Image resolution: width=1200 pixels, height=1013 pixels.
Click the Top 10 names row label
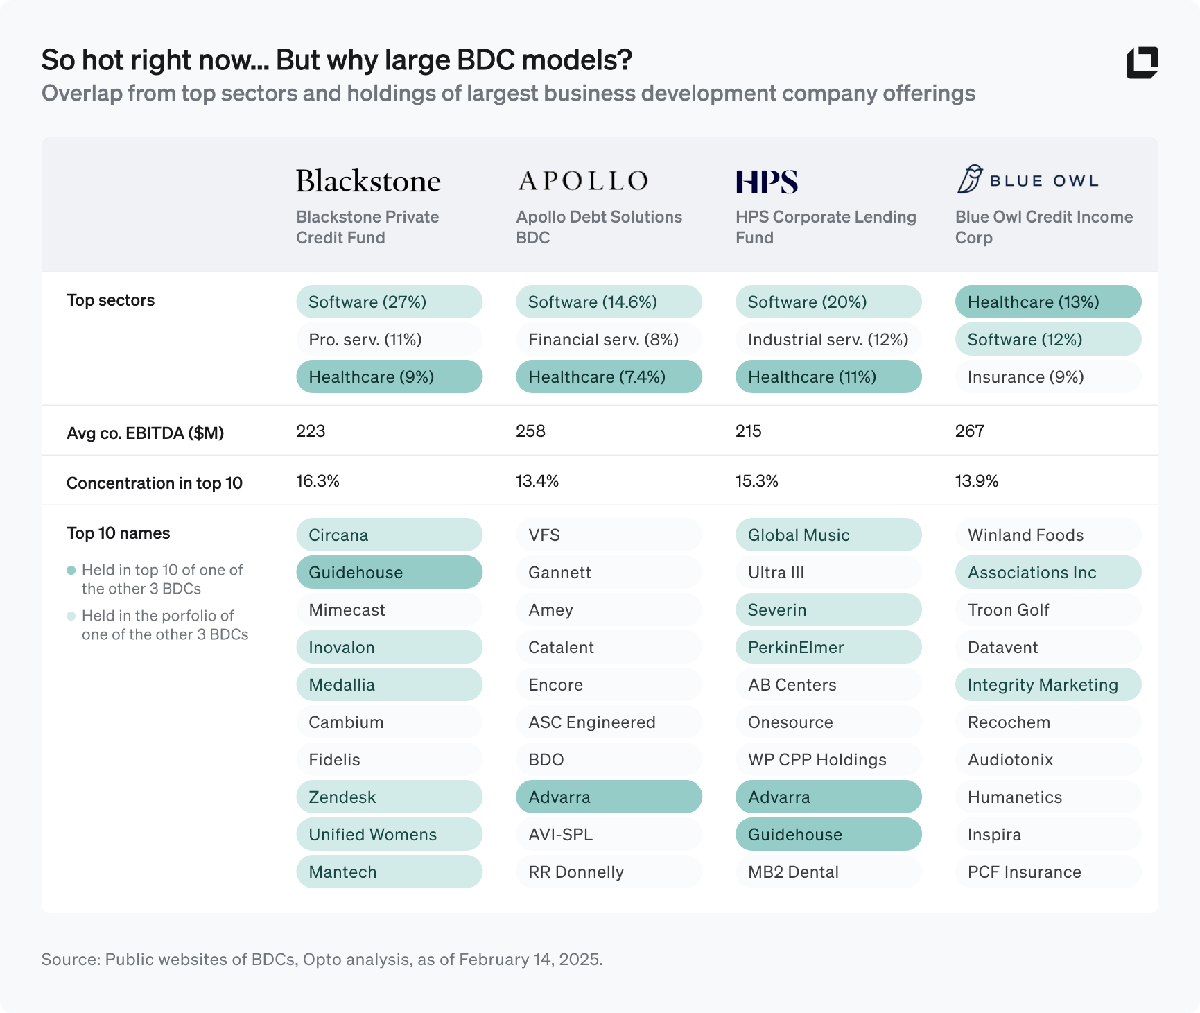(119, 533)
